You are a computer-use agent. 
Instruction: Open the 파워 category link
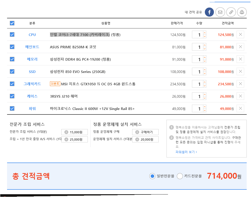tap(32, 108)
